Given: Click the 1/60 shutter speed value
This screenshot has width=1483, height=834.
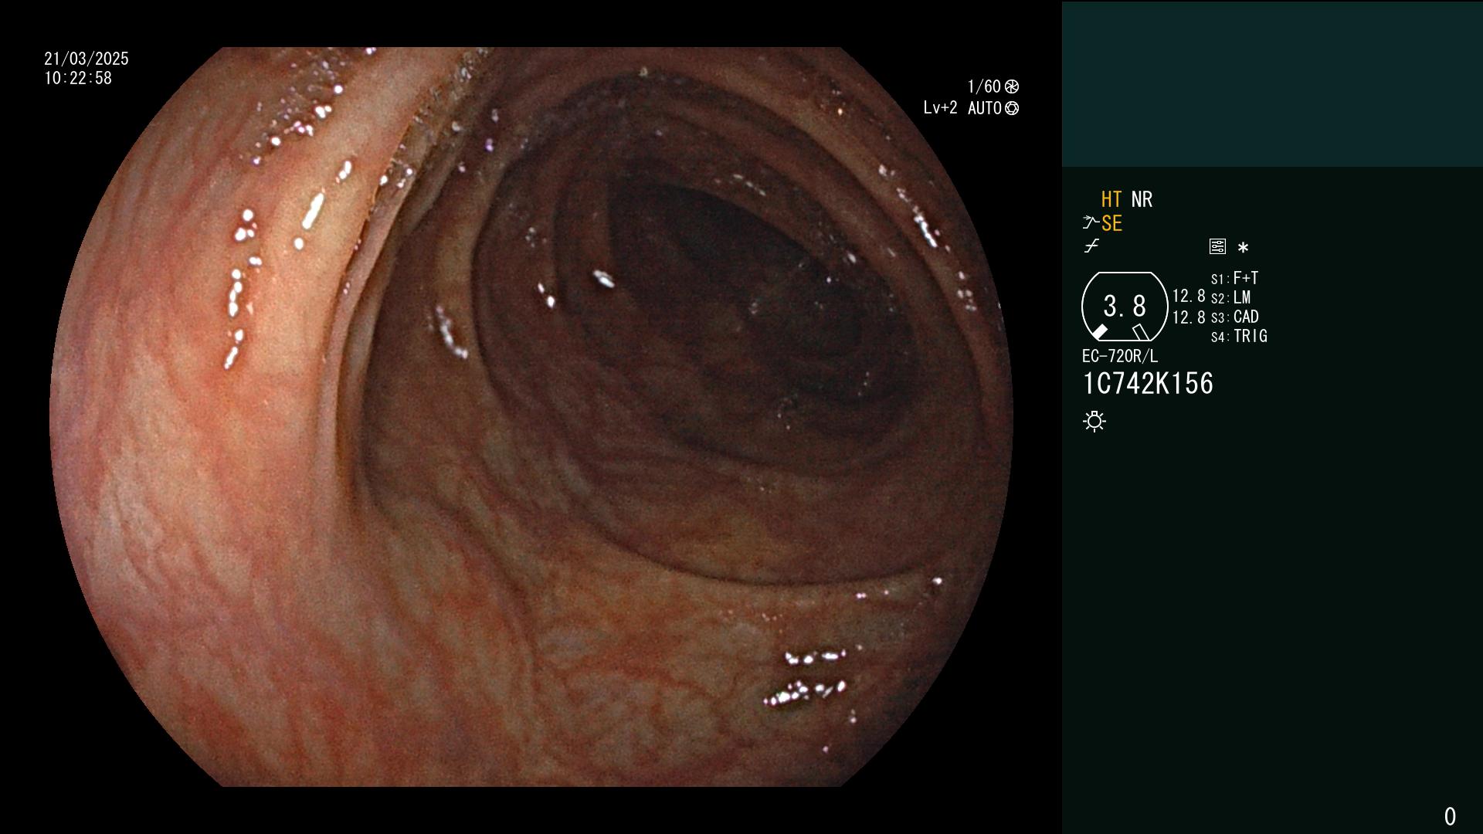Looking at the screenshot, I should (x=984, y=86).
